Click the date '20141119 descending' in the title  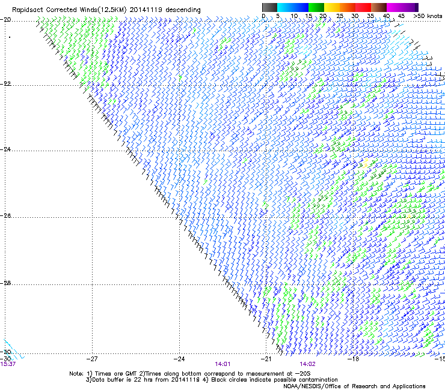point(165,10)
